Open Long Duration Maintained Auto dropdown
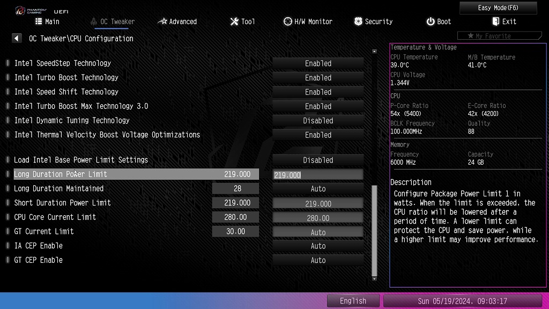This screenshot has height=309, width=549. tap(318, 189)
